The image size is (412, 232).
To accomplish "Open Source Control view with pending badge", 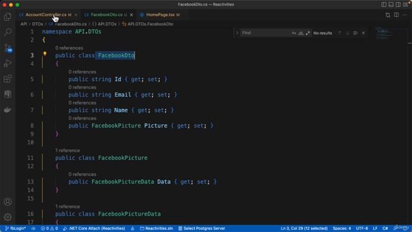I will (8, 48).
